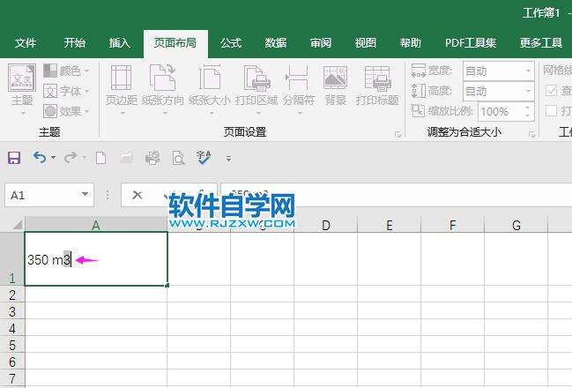
Task: Select row 3 header
Action: pyautogui.click(x=12, y=311)
